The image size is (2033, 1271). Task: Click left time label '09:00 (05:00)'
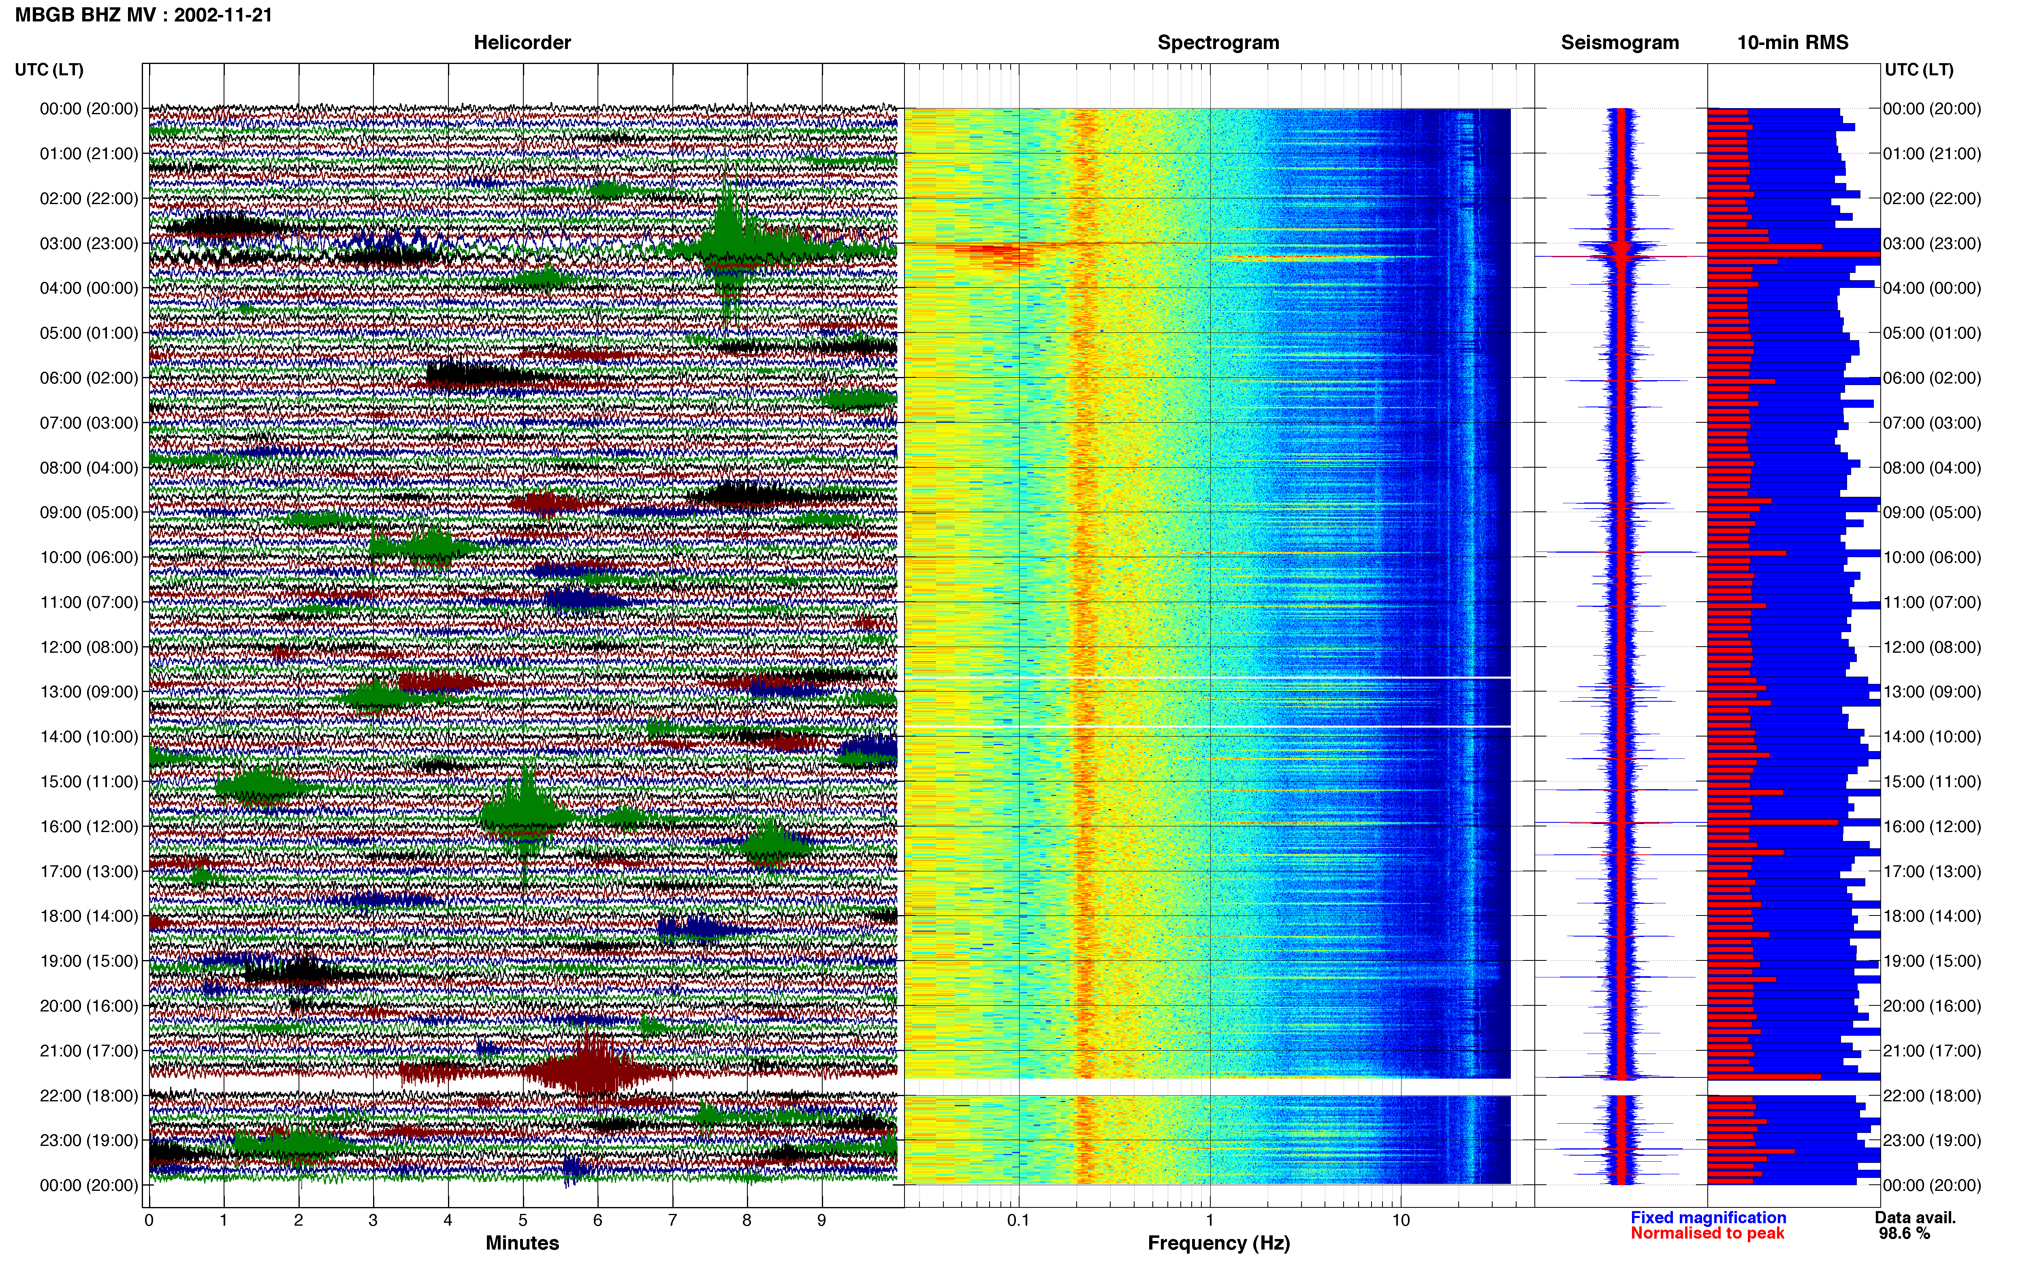click(89, 513)
